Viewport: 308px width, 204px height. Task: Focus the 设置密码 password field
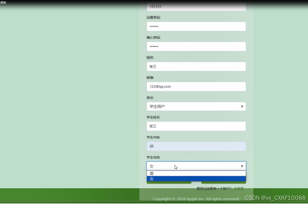(x=196, y=26)
